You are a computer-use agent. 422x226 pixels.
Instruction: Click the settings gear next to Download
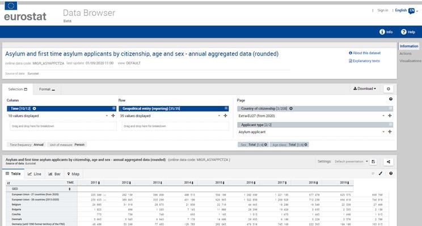(x=388, y=89)
